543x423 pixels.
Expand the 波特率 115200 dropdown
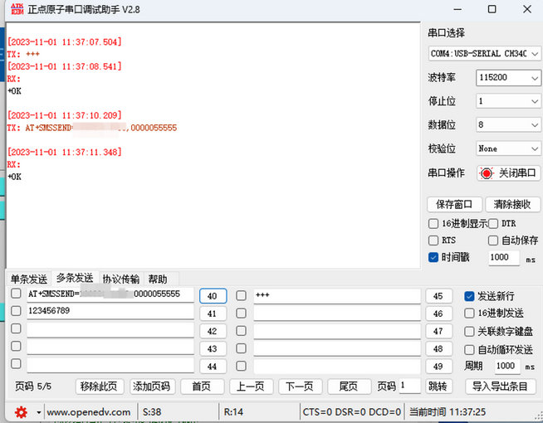pos(508,78)
